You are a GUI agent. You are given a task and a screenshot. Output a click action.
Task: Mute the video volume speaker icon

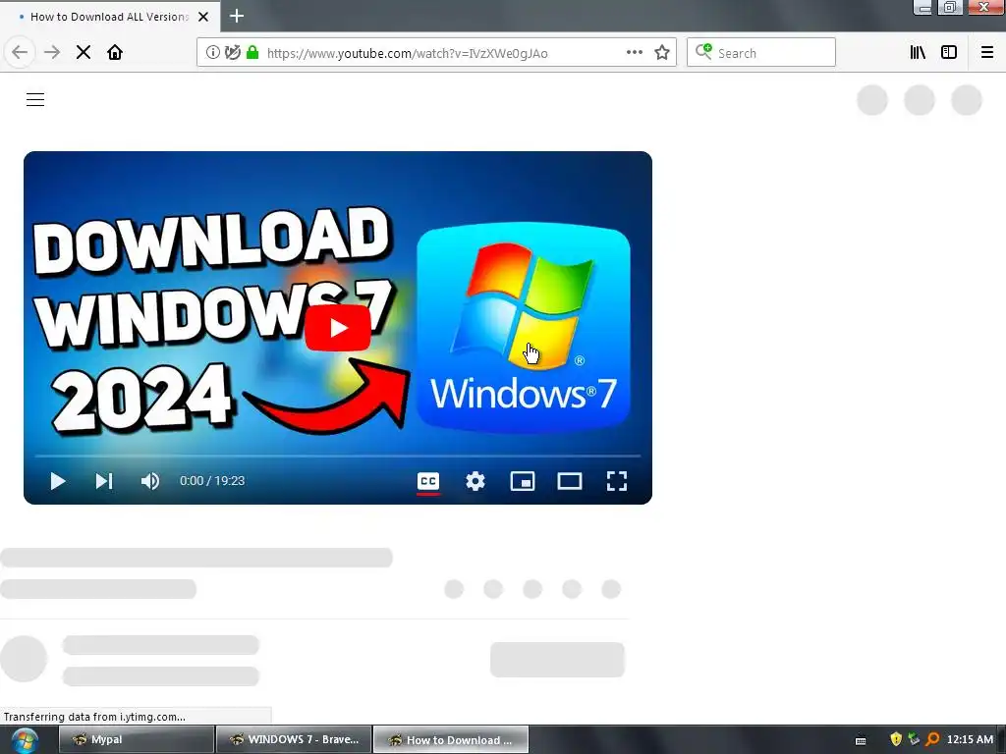pyautogui.click(x=150, y=481)
